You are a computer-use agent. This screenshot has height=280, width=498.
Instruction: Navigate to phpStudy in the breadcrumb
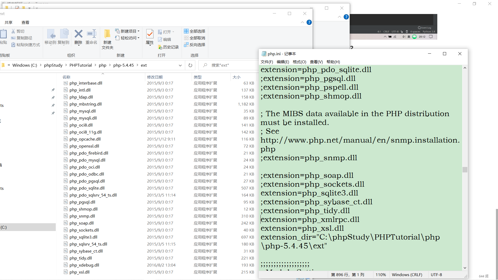coord(53,65)
